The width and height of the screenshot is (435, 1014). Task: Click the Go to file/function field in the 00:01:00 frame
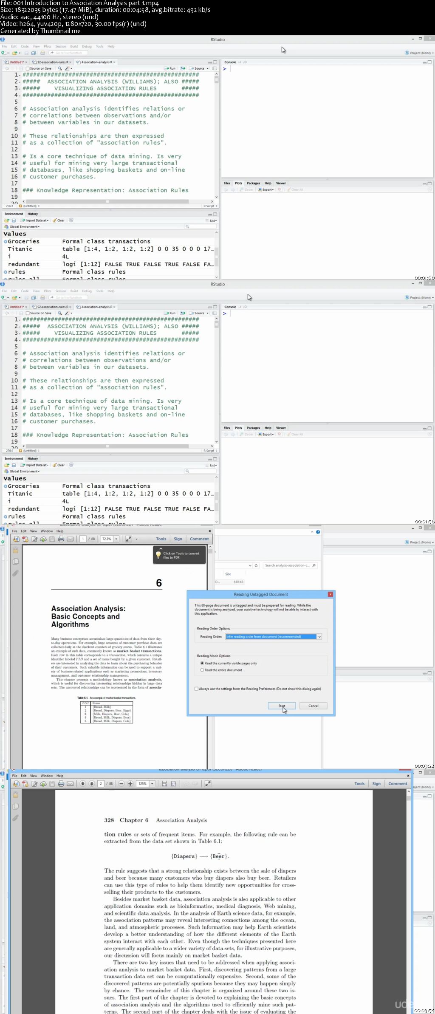coord(68,53)
